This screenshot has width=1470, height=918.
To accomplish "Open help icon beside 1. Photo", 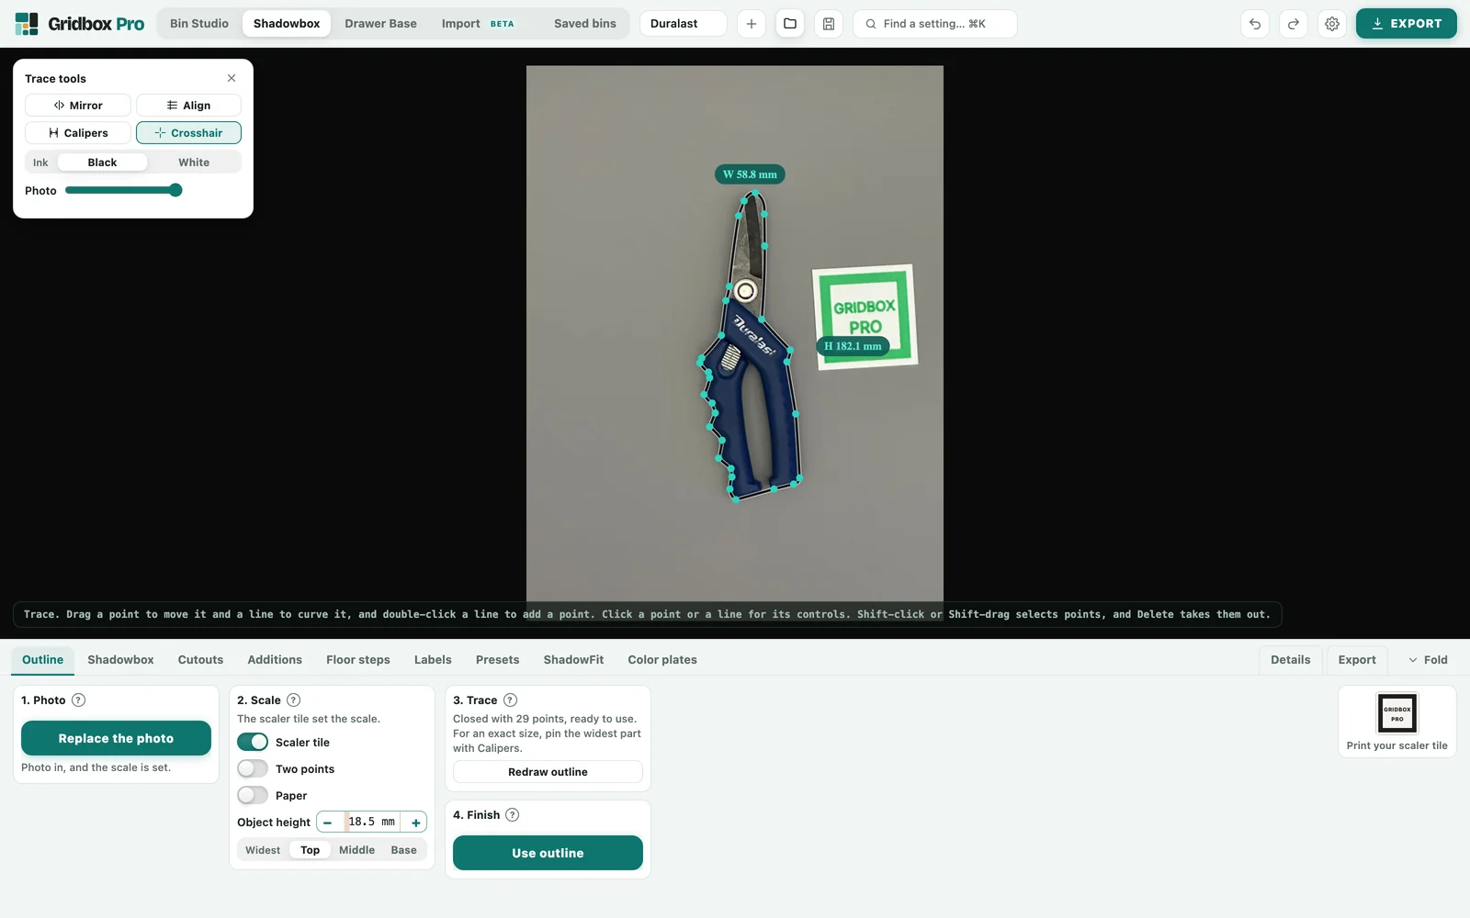I will point(79,700).
